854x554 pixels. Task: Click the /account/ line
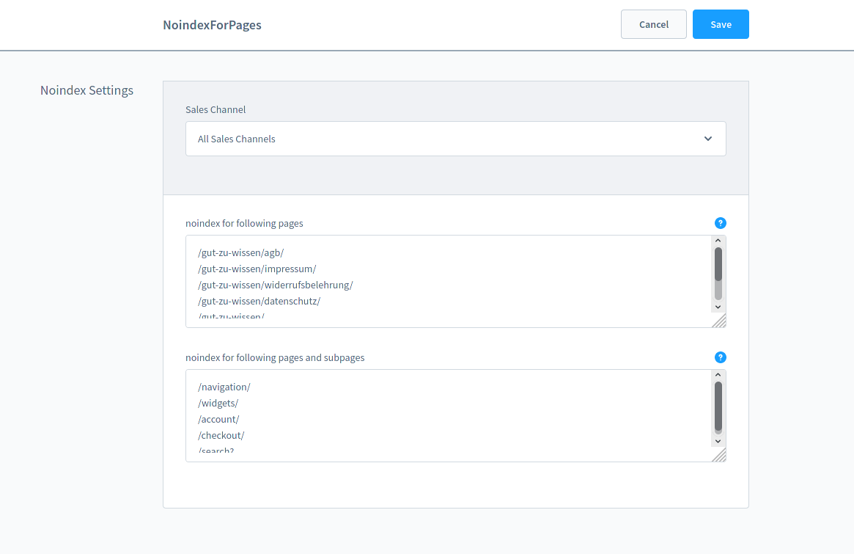click(x=218, y=419)
